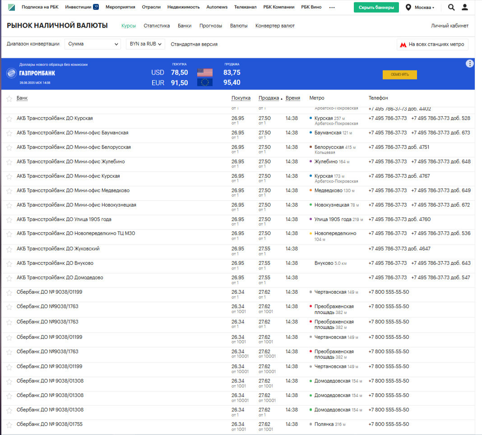Sort table by Покупка column
This screenshot has width=482, height=435.
241,98
